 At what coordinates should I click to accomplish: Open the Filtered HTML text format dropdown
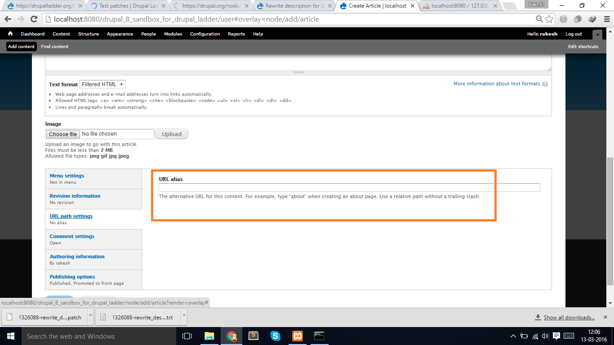(102, 84)
